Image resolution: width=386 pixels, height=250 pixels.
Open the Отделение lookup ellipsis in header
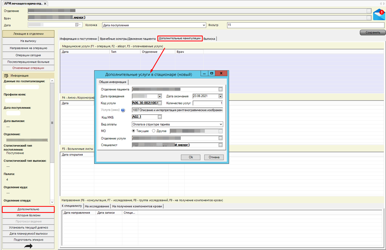coord(368,11)
